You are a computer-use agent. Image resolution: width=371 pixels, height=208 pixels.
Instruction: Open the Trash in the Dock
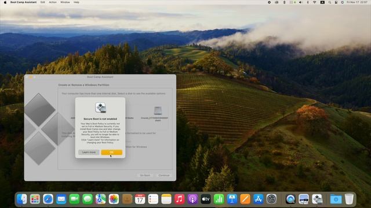click(x=349, y=199)
